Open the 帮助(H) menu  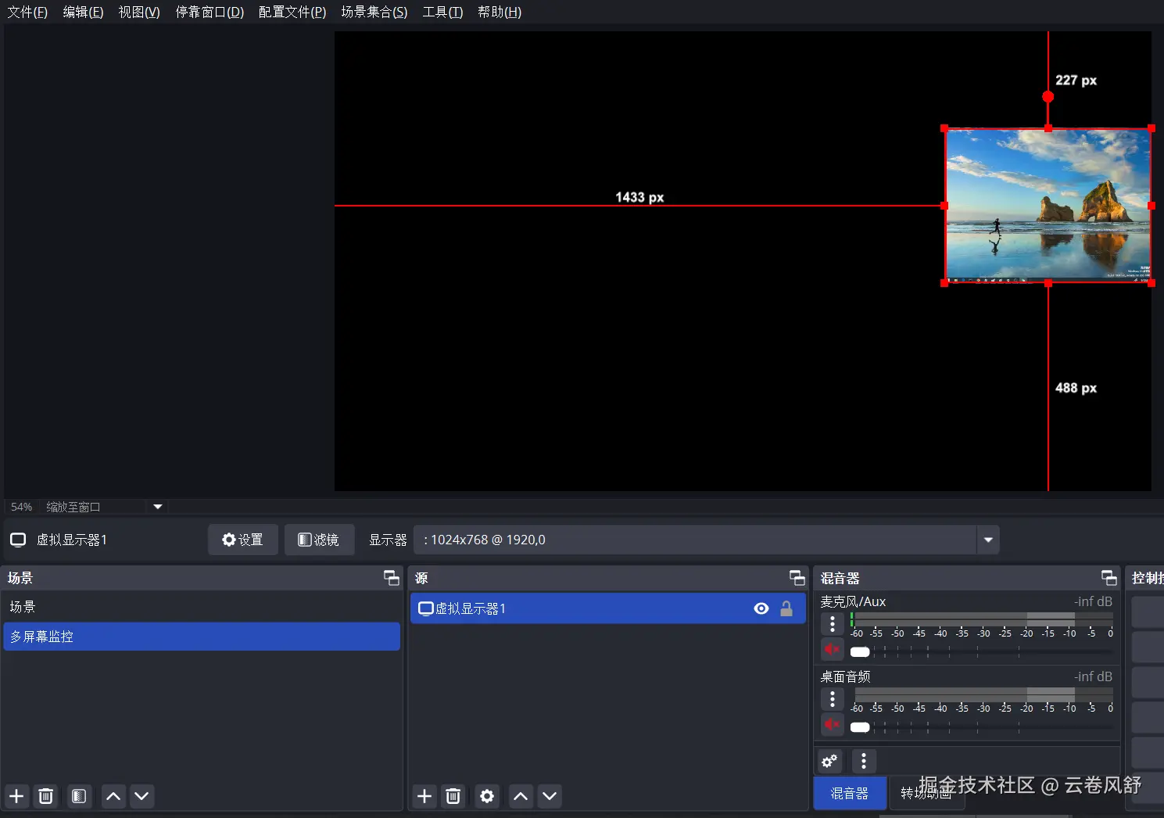point(500,12)
